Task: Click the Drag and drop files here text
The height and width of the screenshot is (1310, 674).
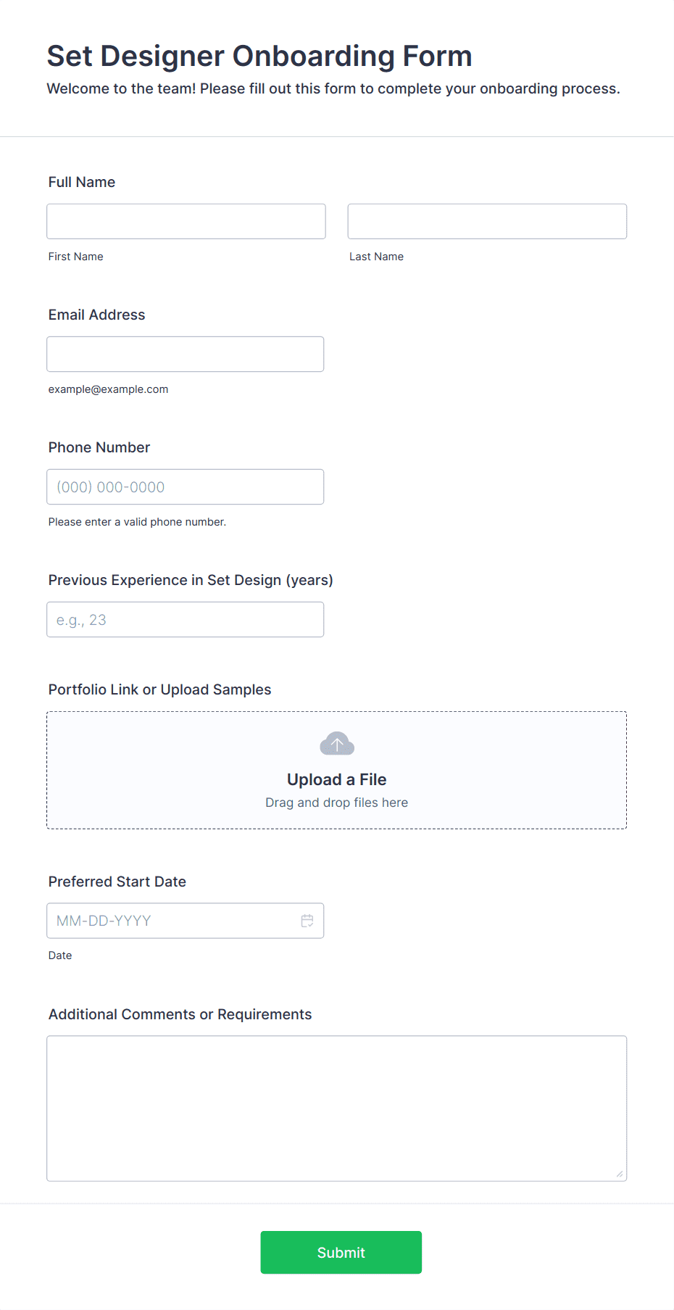Action: pos(337,803)
